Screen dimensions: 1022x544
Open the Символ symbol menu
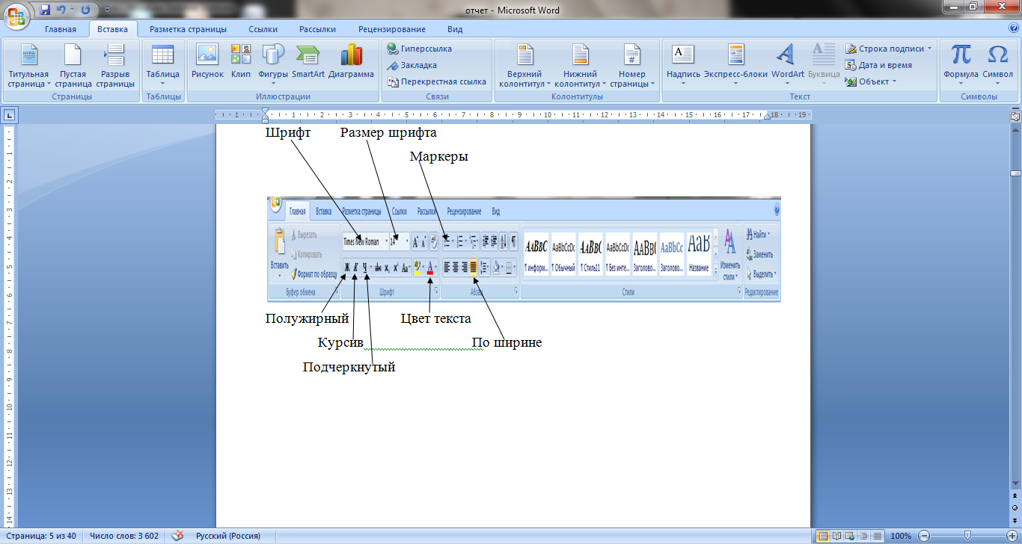(x=997, y=64)
